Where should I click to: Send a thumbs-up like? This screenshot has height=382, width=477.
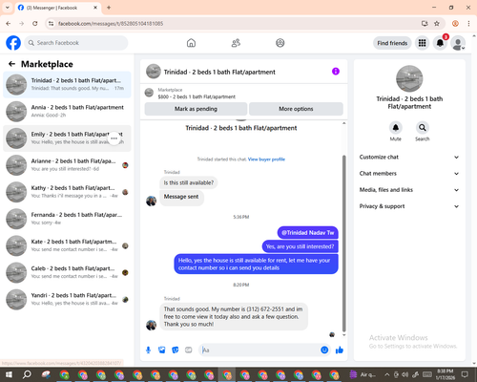click(340, 350)
